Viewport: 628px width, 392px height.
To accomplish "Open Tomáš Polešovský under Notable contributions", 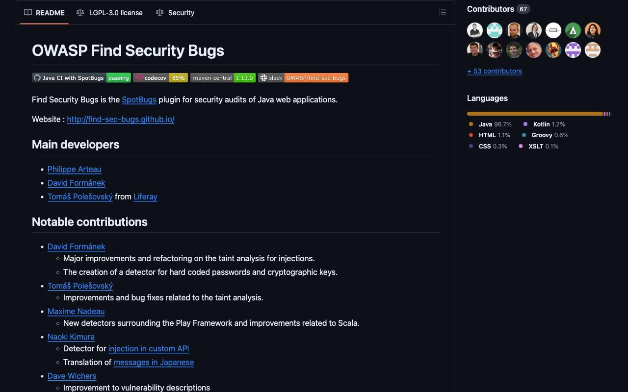I will point(80,286).
